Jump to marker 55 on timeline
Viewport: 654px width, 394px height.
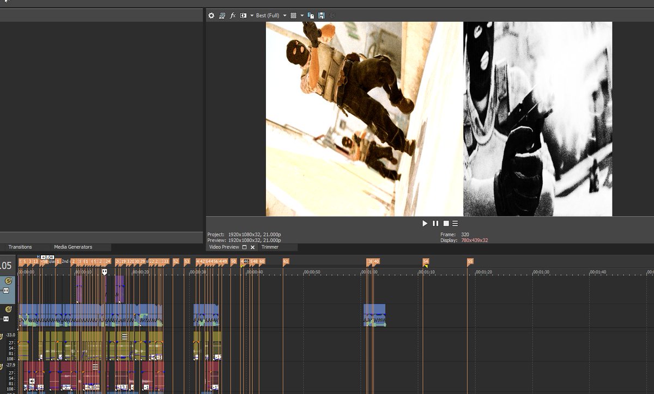470,262
